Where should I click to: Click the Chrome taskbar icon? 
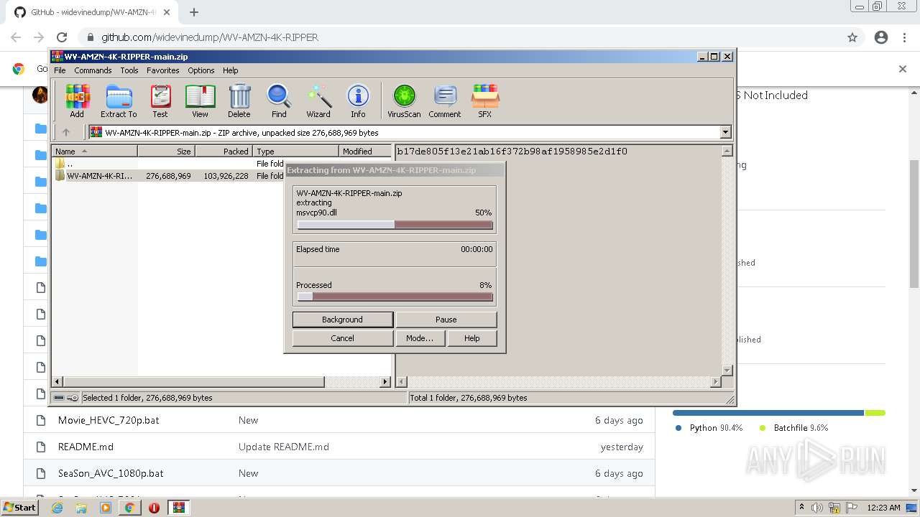click(x=130, y=508)
